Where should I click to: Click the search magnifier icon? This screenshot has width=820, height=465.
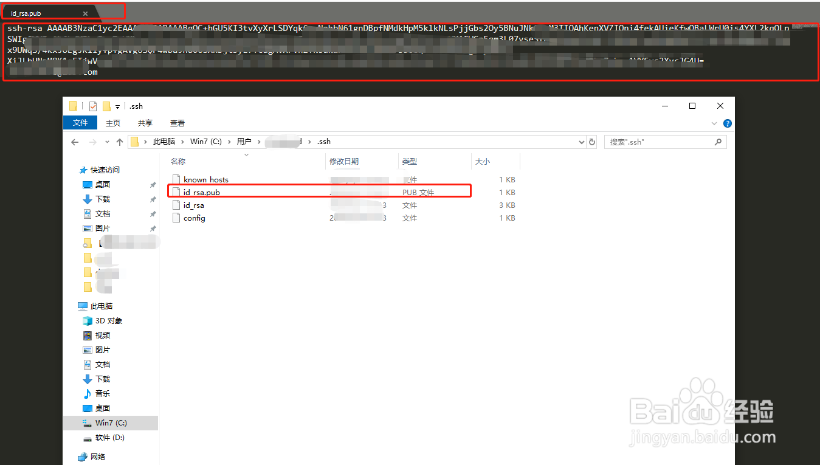pos(718,142)
